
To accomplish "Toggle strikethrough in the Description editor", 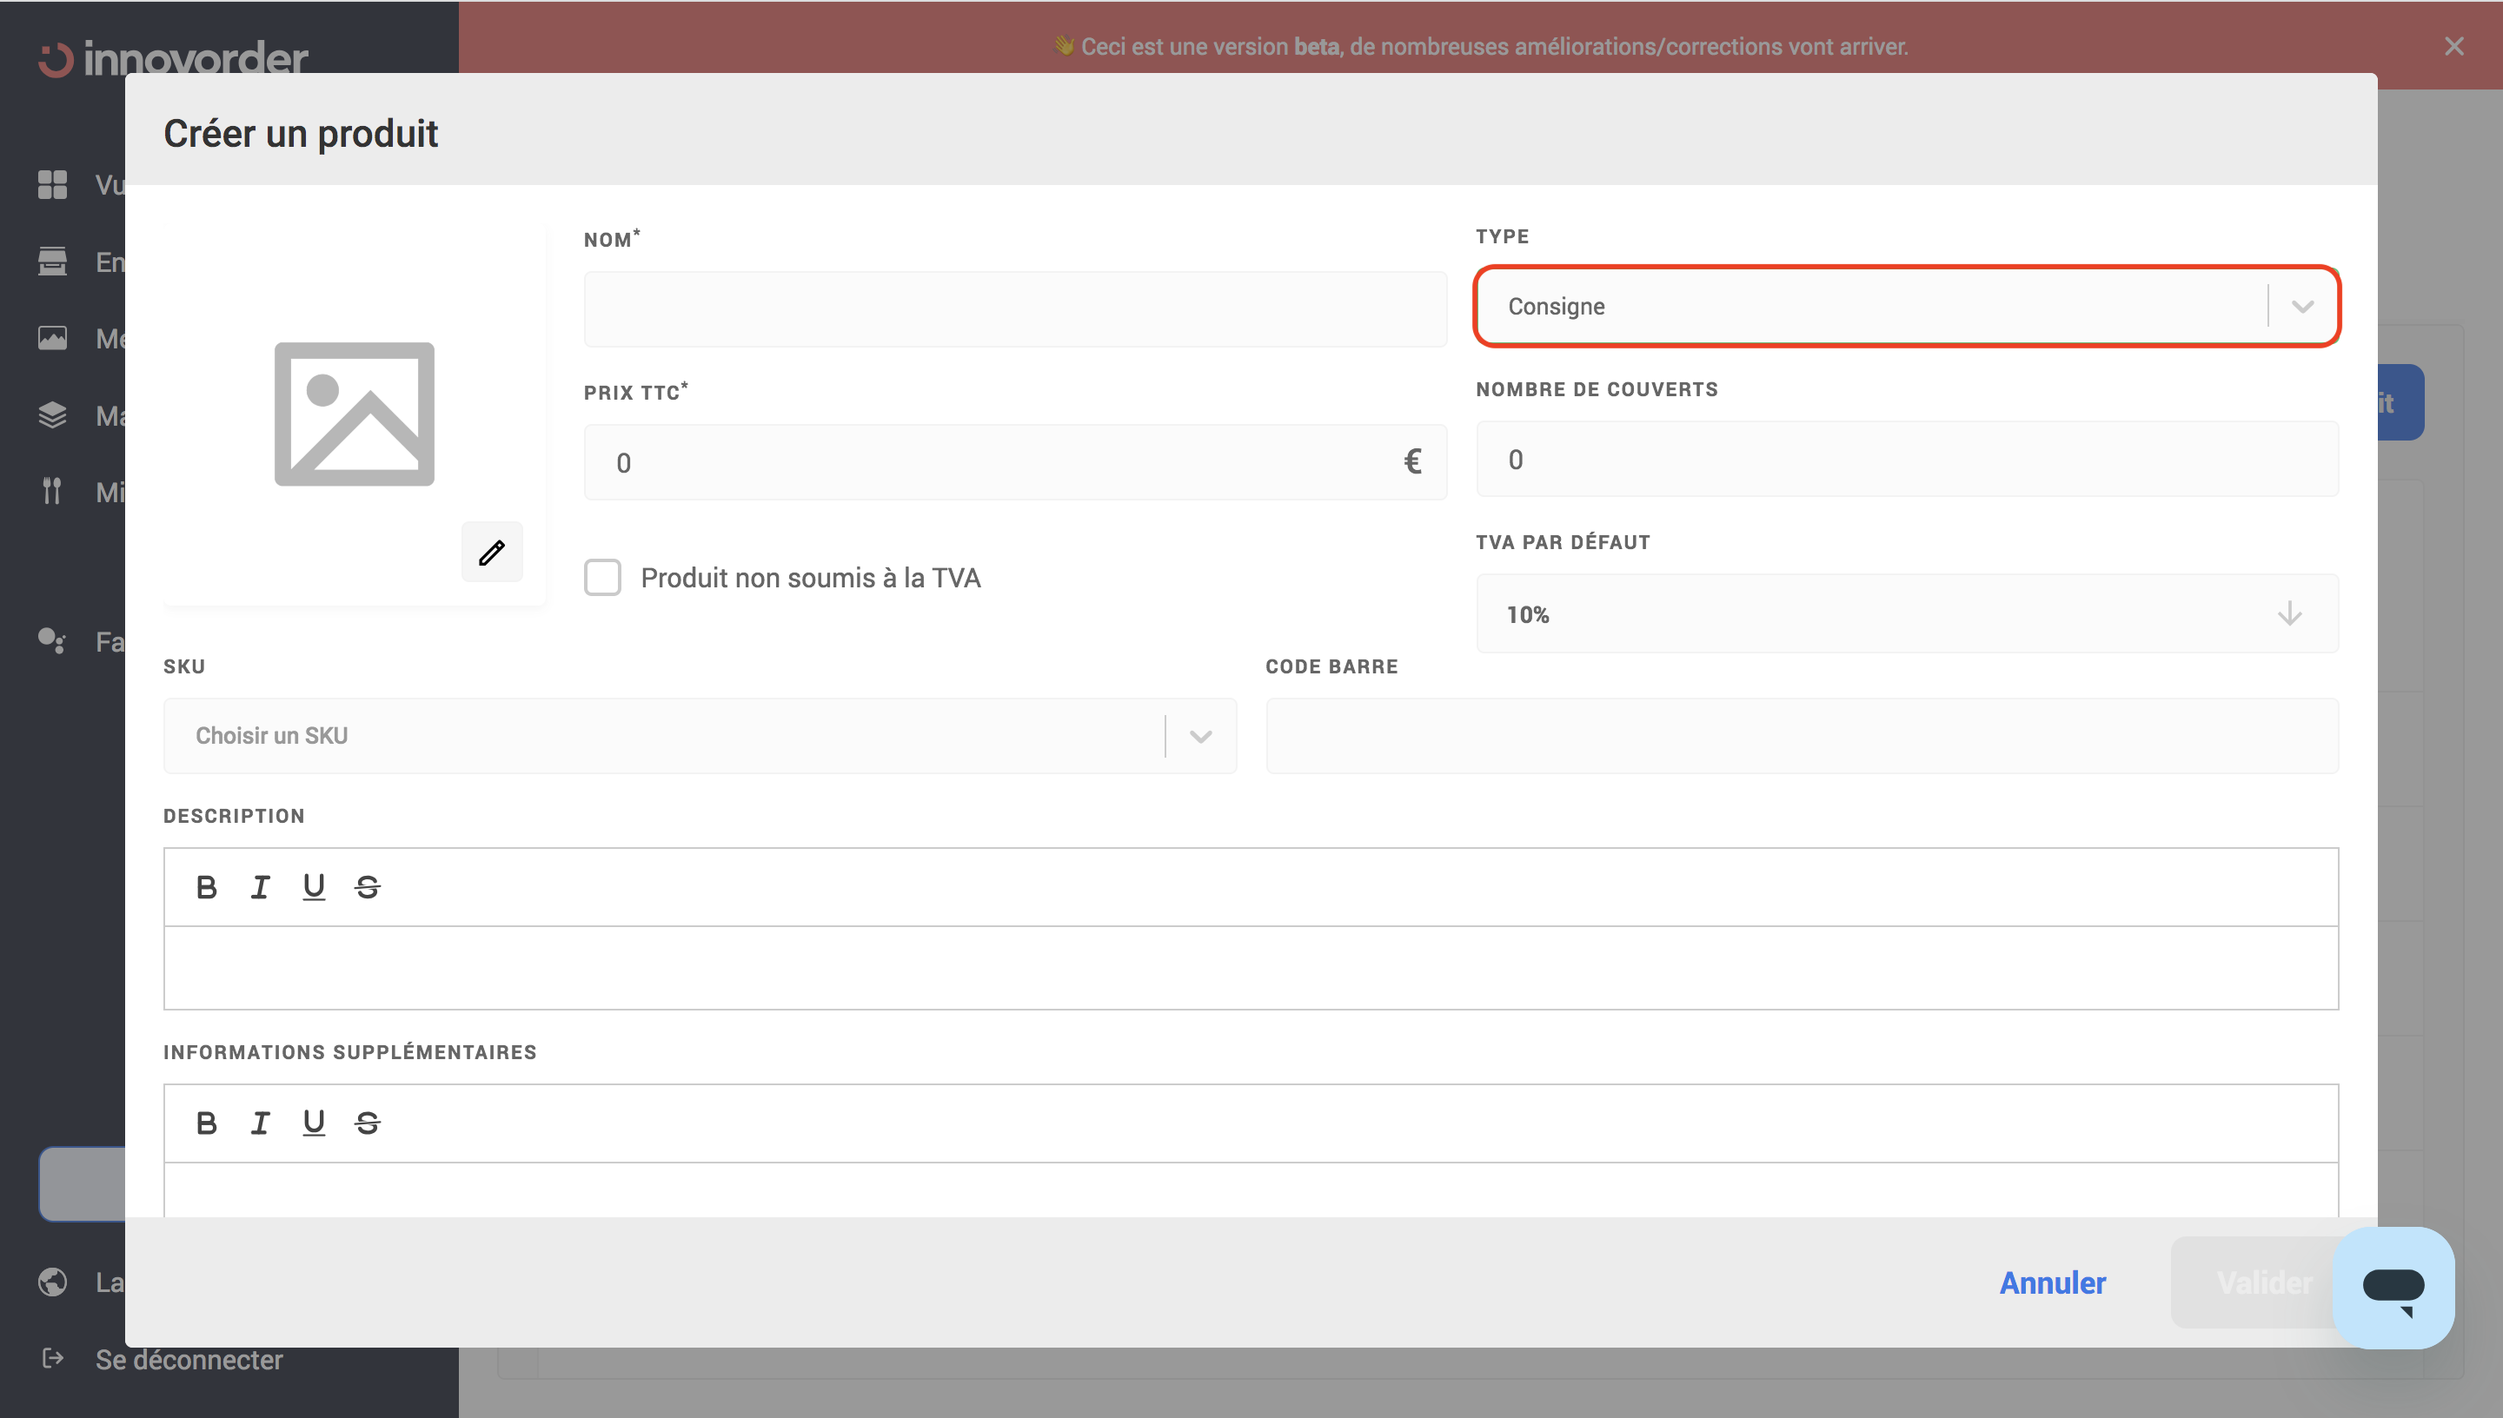I will click(x=367, y=887).
